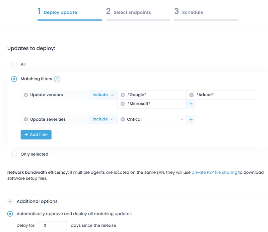Remove the Update severities filter row
This screenshot has width=268, height=232.
click(x=26, y=119)
